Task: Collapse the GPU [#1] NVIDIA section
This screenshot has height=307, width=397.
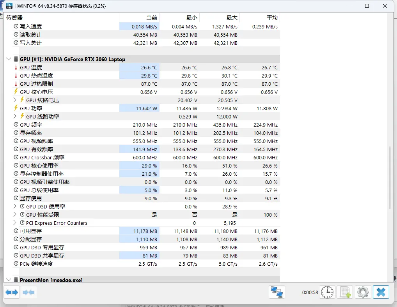Action: tap(8, 59)
